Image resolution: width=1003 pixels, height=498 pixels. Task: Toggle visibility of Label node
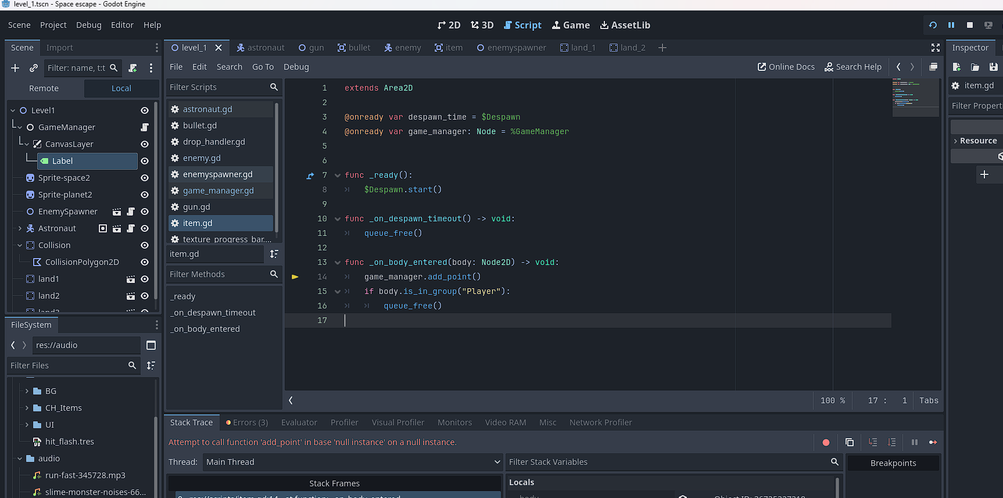tap(145, 161)
